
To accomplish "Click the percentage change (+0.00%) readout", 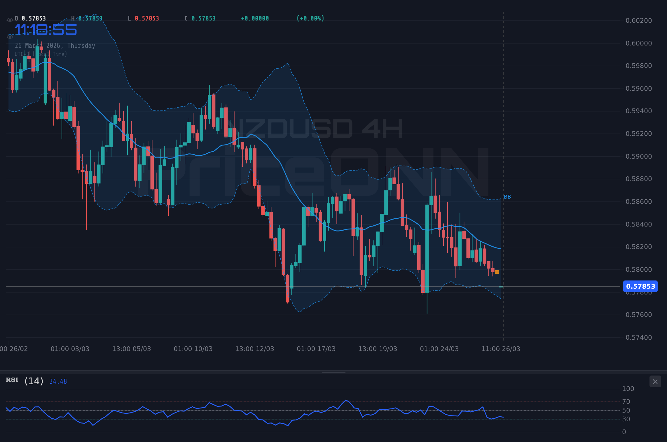I will [310, 18].
